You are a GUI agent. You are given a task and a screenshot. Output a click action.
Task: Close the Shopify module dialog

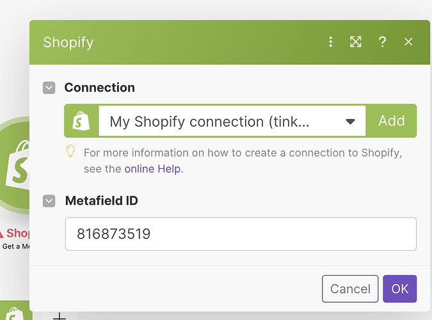click(408, 42)
